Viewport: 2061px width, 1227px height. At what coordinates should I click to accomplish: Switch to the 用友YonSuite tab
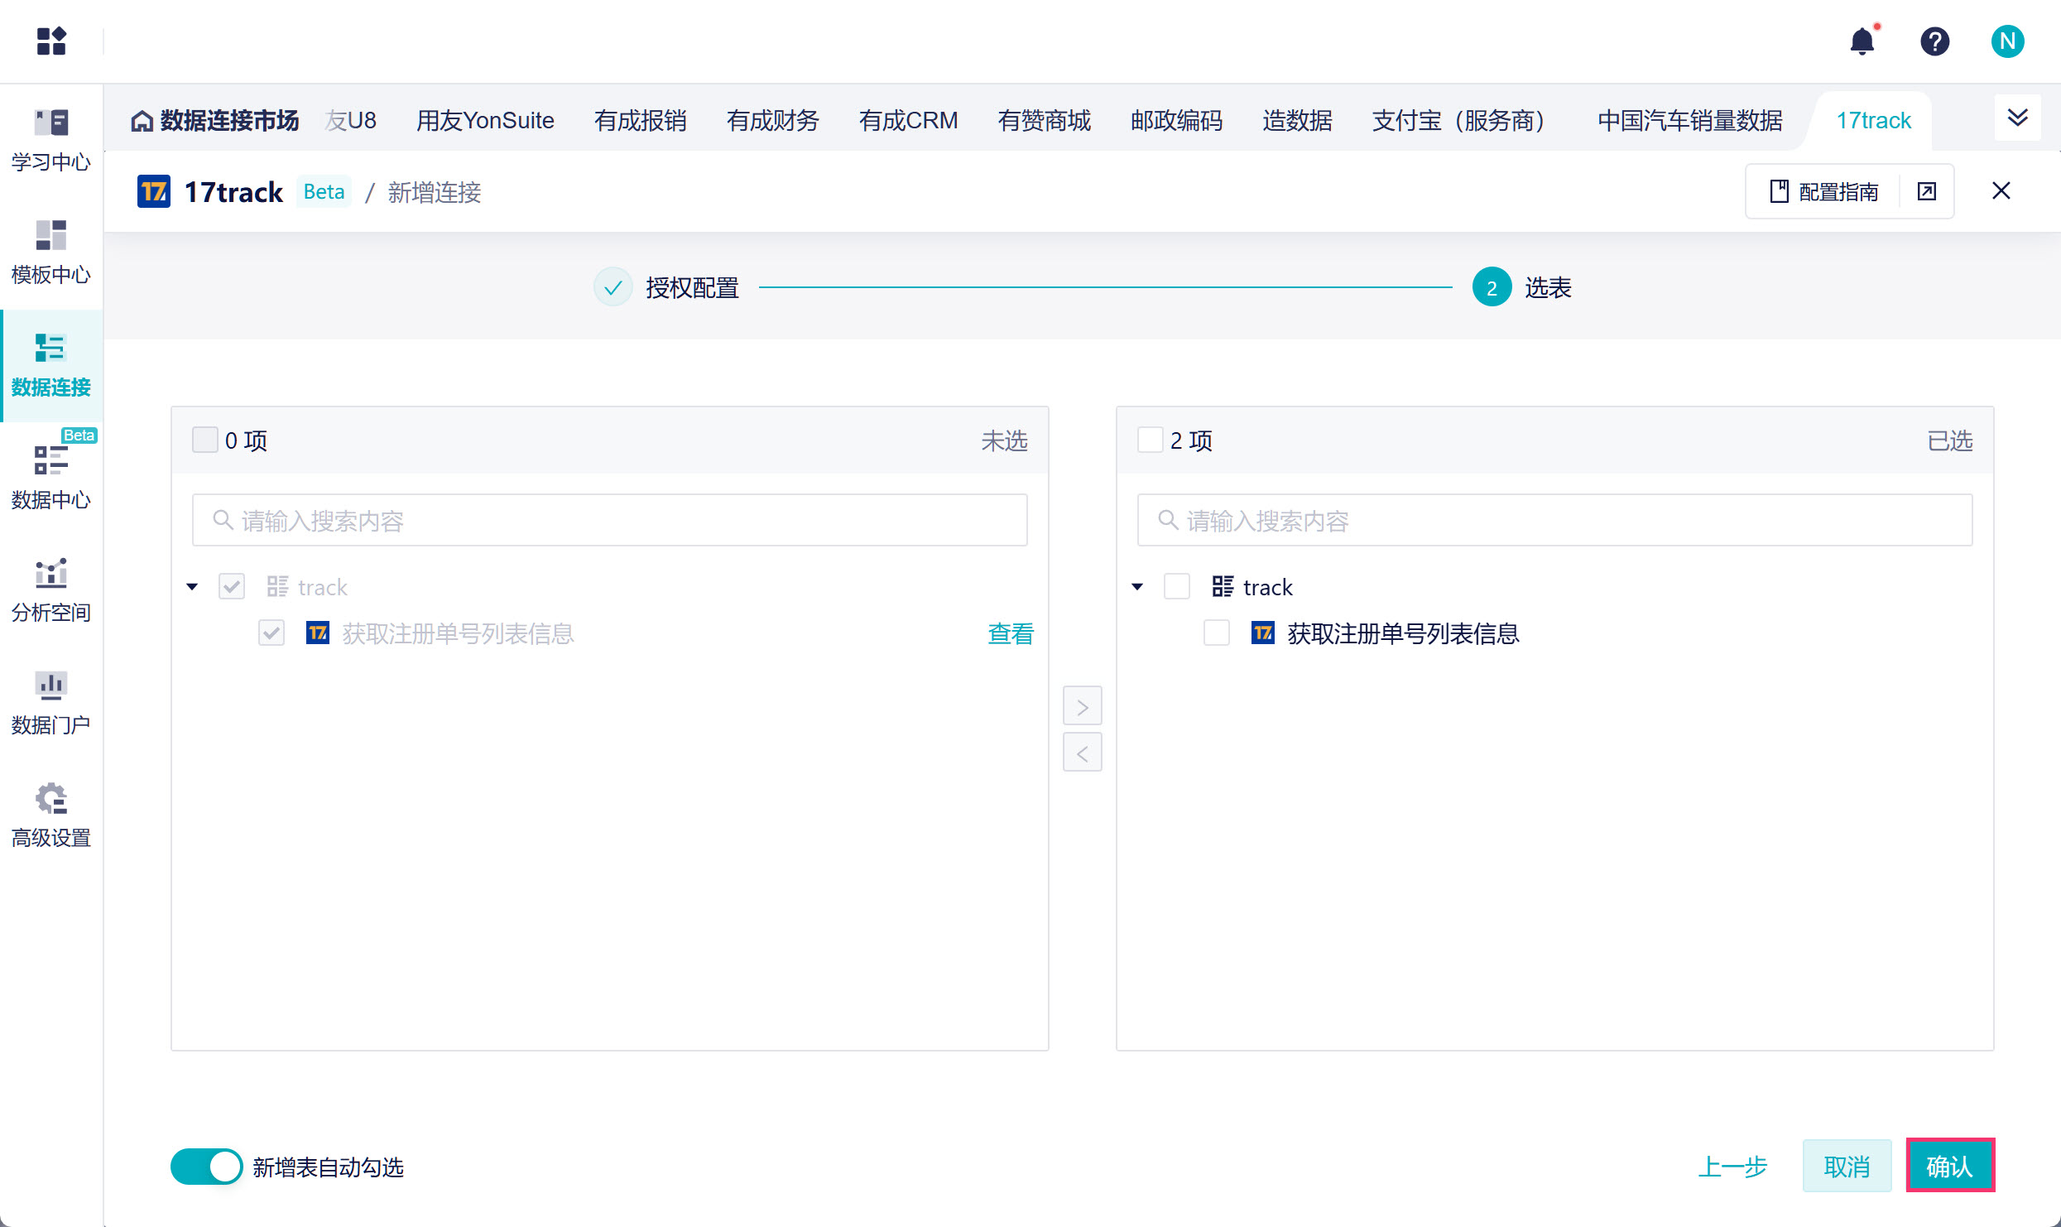click(485, 121)
